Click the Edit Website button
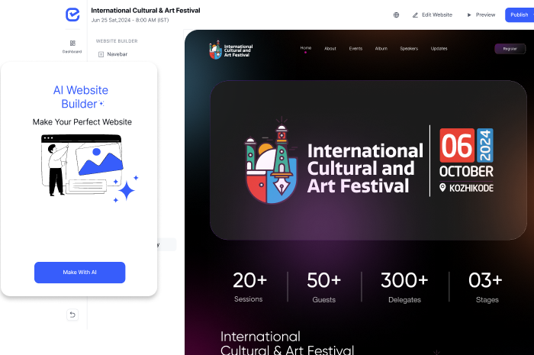 click(x=433, y=15)
